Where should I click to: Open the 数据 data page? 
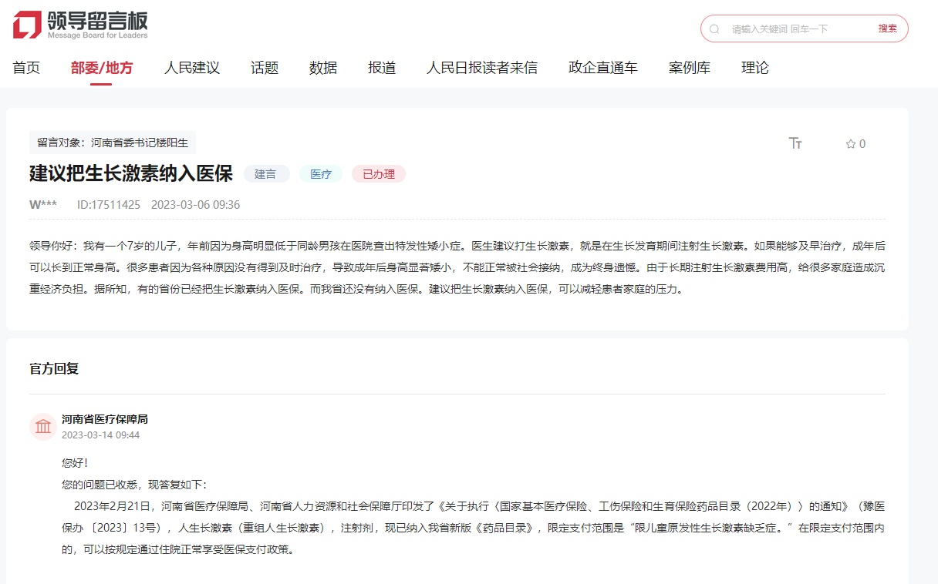(323, 68)
